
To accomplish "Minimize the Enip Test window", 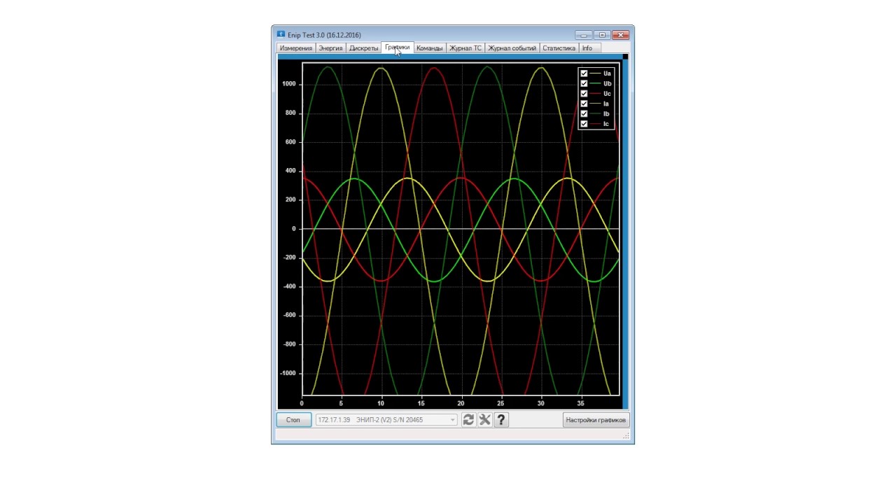I will [x=584, y=35].
